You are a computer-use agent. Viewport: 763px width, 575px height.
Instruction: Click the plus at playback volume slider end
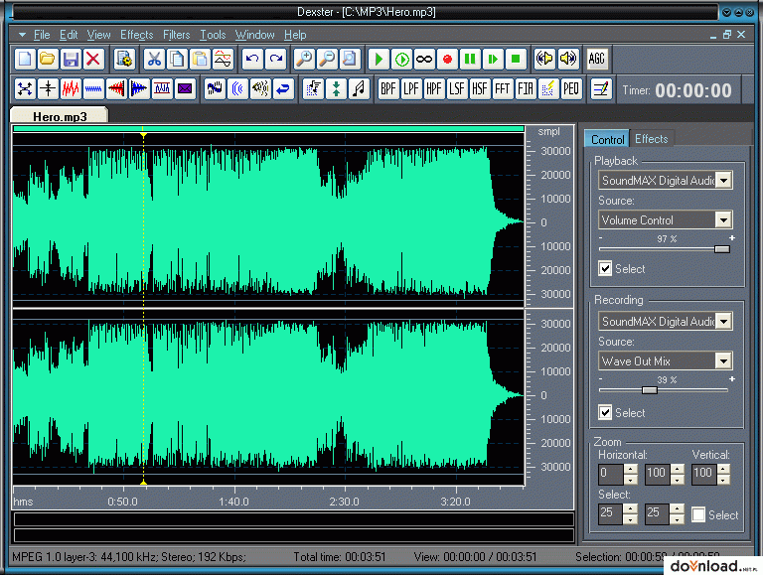(732, 238)
